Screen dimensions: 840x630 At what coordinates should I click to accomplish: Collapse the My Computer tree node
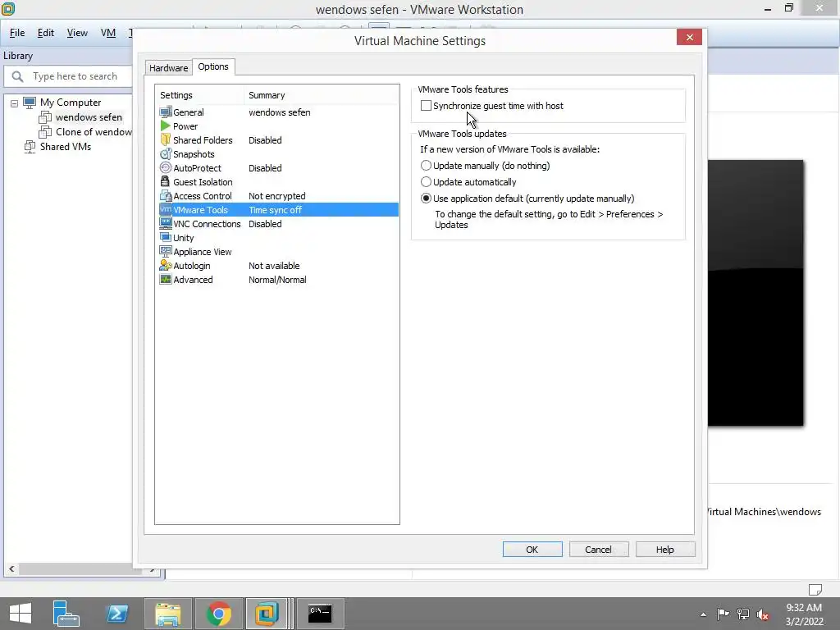pos(15,103)
